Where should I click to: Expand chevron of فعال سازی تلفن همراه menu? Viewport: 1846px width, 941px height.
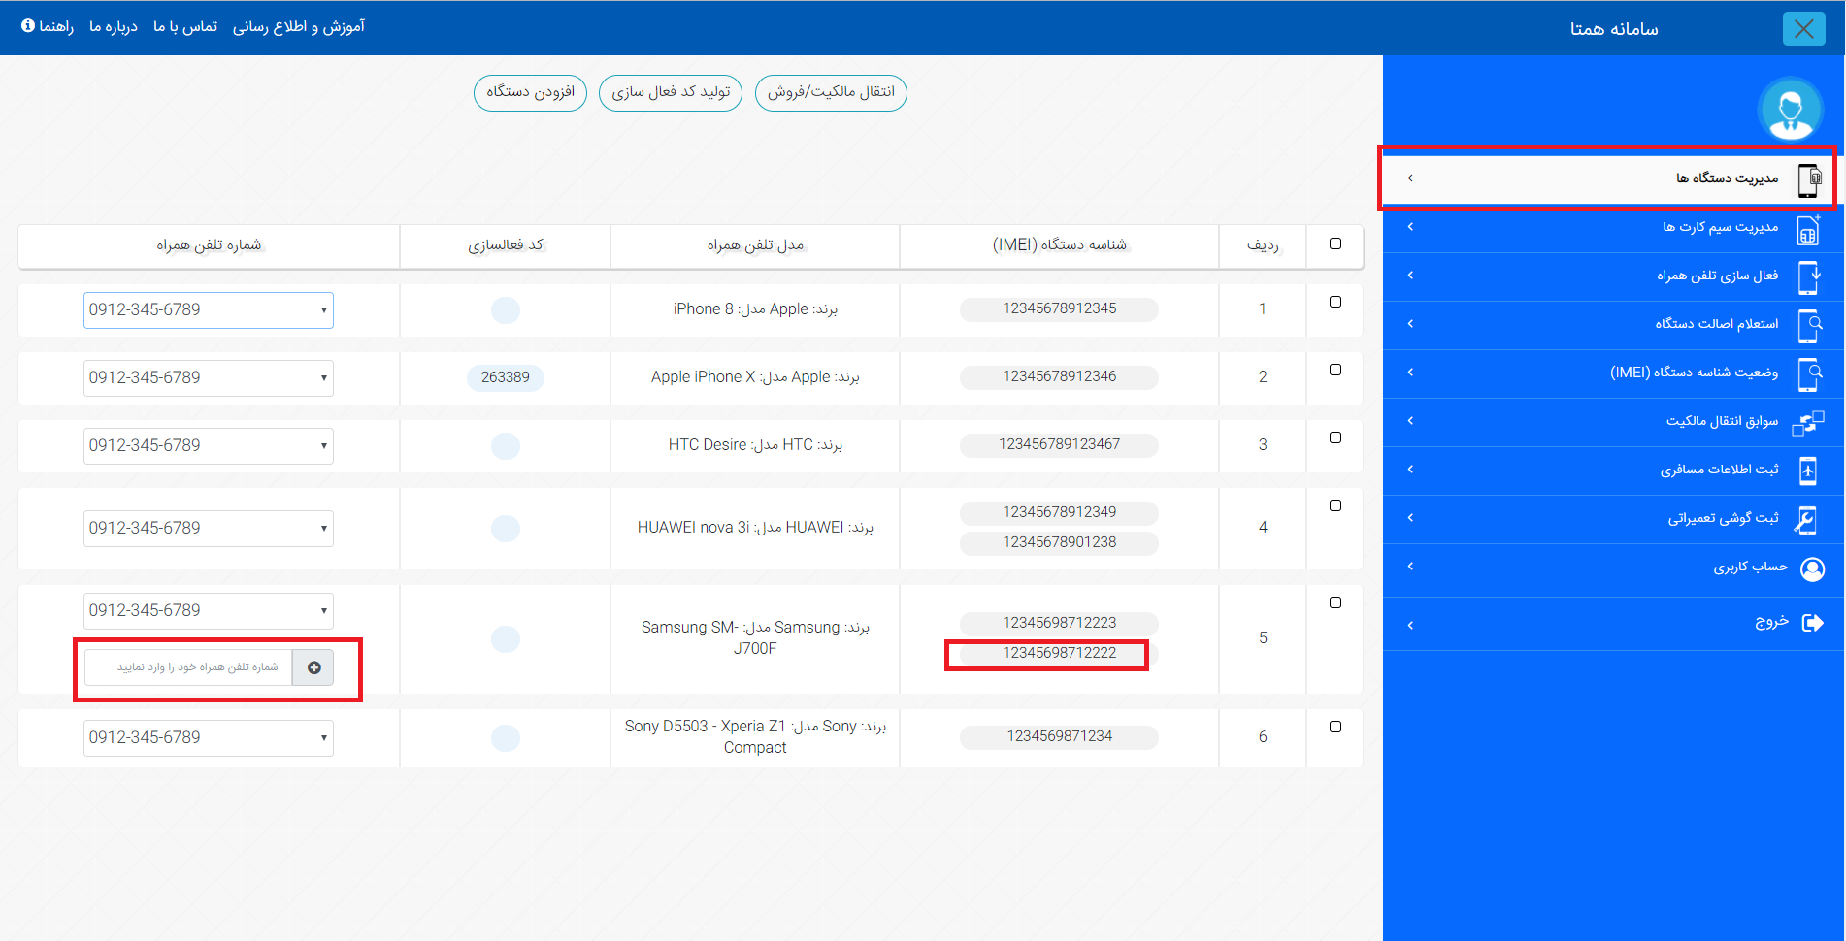click(x=1410, y=276)
